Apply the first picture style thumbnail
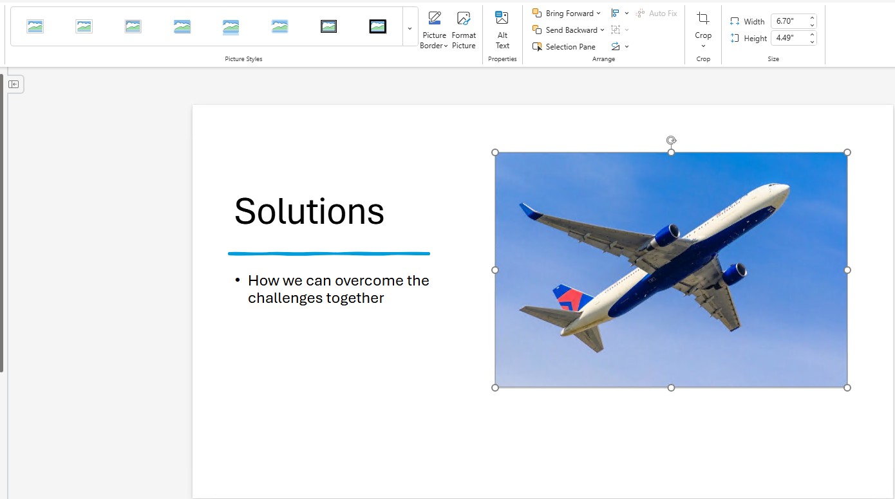Viewport: 895px width, 499px height. pyautogui.click(x=35, y=26)
